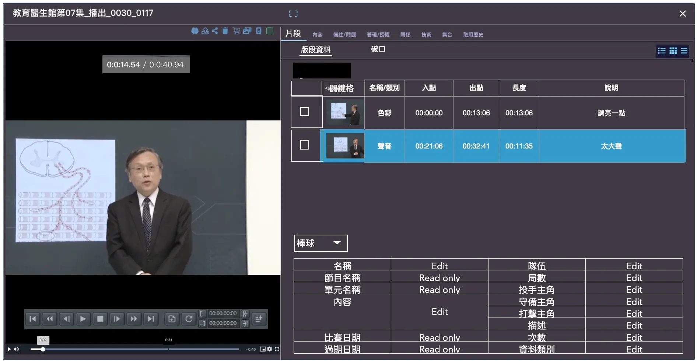
Task: Check the box for the 聲音 row
Action: [305, 145]
